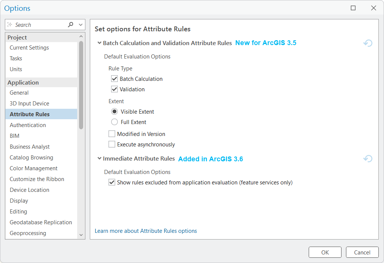Click the search magnifying glass icon
The width and height of the screenshot is (384, 263).
70,24
